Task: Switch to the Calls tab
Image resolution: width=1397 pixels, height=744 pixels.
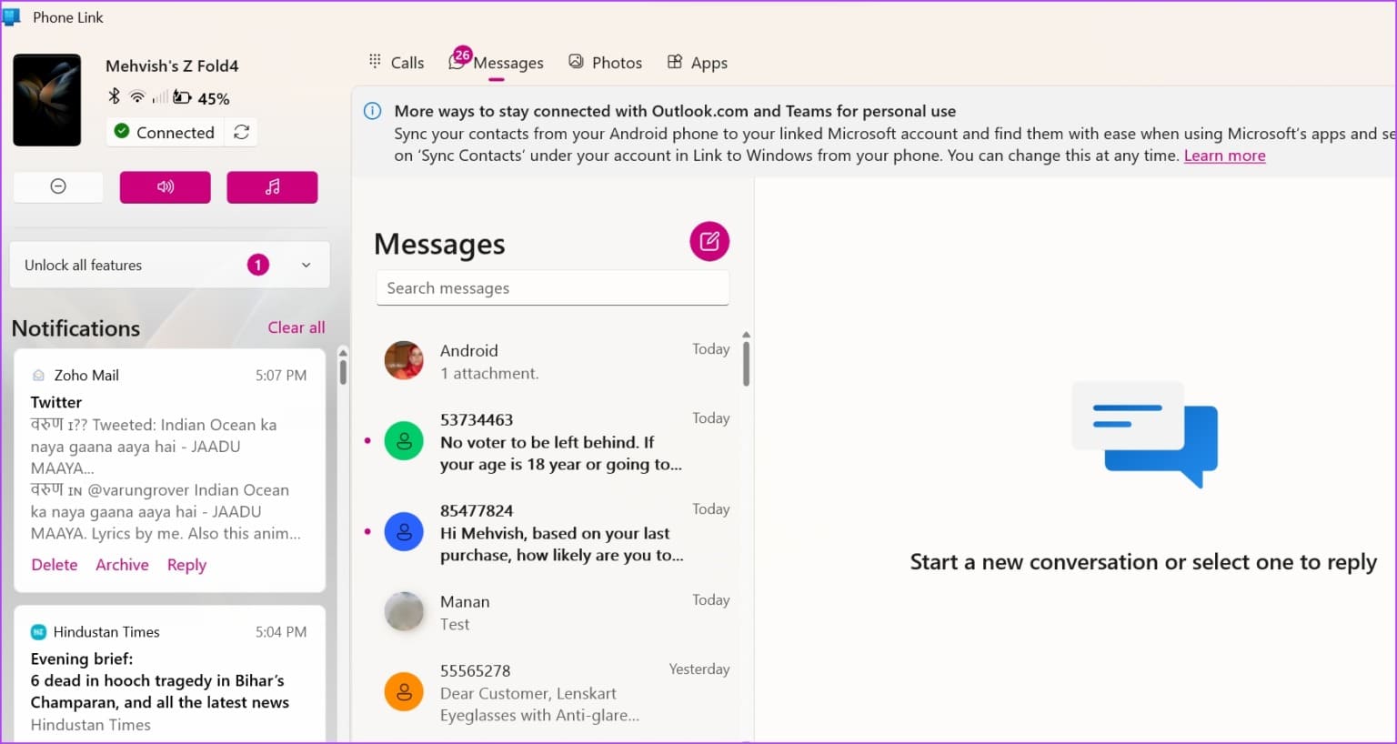Action: click(x=397, y=63)
